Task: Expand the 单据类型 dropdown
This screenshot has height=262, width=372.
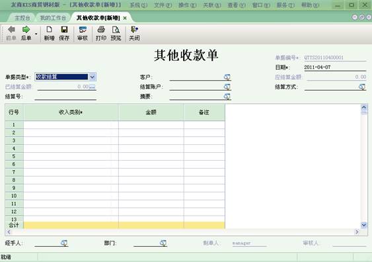Action: click(92, 77)
